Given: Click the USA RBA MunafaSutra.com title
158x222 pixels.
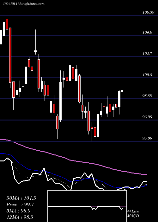Looking at the screenshot, I should pos(24,4).
